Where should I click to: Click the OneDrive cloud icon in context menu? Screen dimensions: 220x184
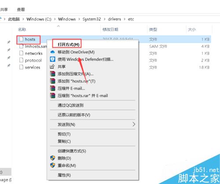click(x=52, y=52)
